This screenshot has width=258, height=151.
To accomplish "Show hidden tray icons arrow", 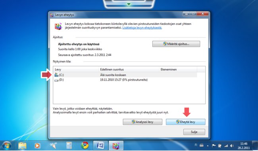I will coord(208,145).
